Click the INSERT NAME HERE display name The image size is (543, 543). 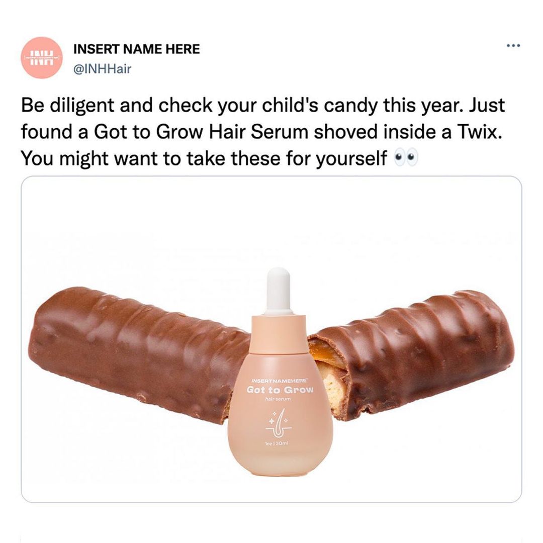tap(136, 49)
